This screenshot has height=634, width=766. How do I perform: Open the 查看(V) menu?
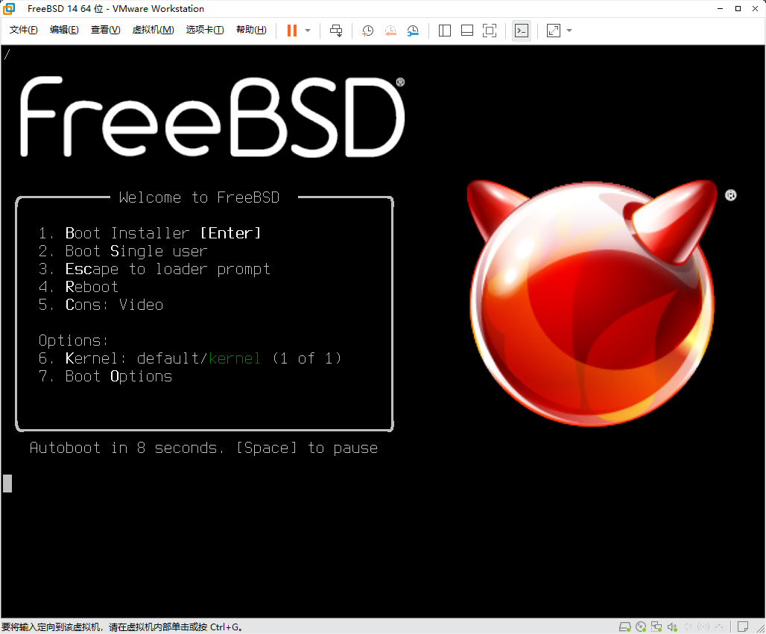coord(106,30)
